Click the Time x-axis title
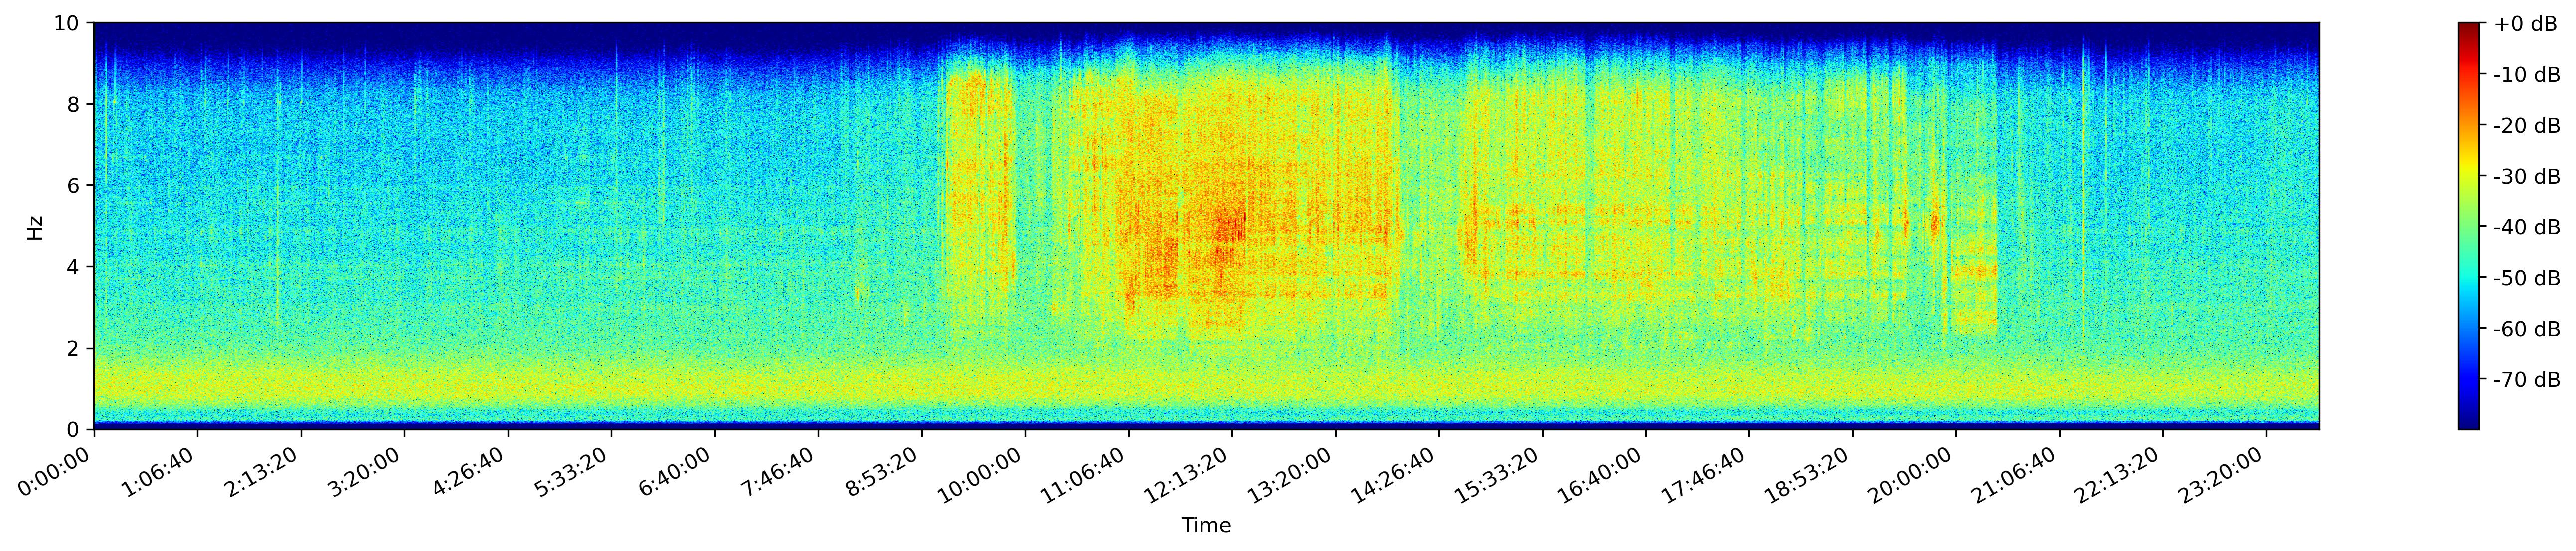 [x=1206, y=526]
